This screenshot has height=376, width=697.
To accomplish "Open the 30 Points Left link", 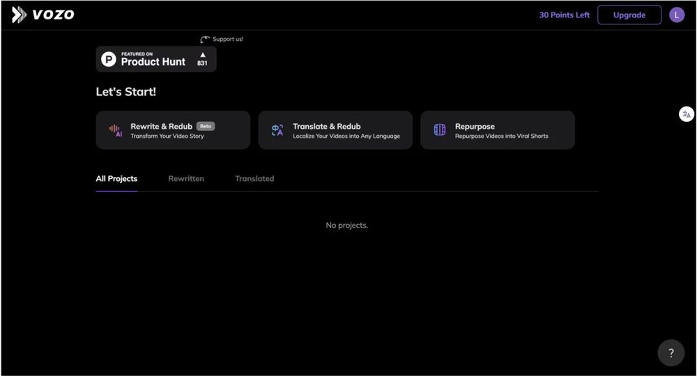I will tap(564, 15).
